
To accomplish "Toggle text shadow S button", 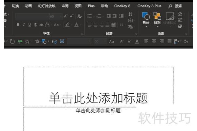I will click(x=35, y=25).
